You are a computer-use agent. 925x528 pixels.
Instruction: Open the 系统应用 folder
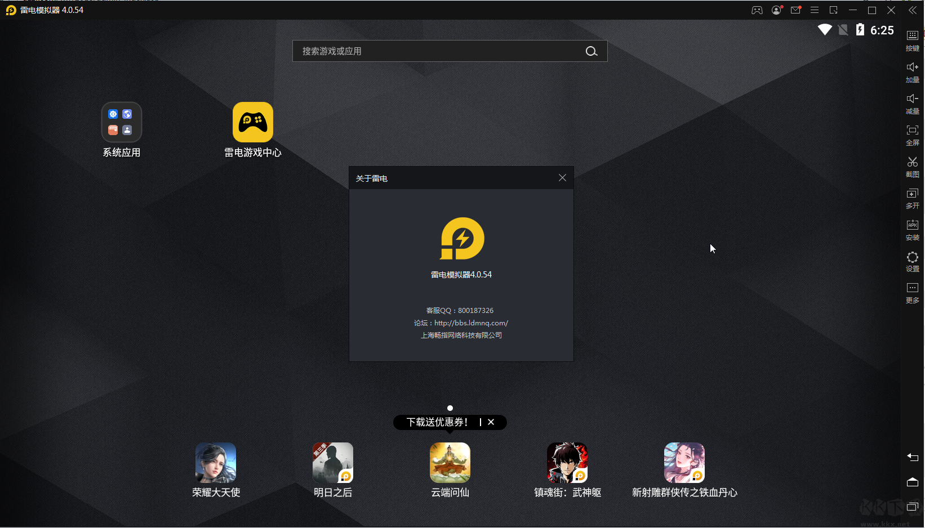(121, 122)
